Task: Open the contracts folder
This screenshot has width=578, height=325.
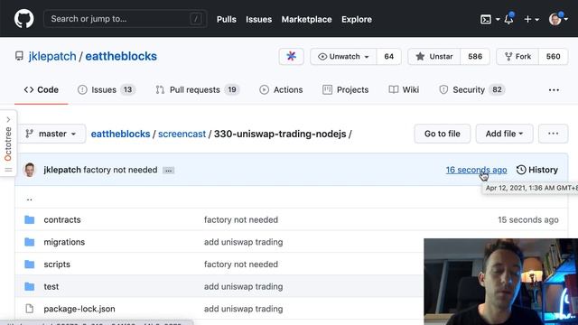Action: pyautogui.click(x=62, y=219)
